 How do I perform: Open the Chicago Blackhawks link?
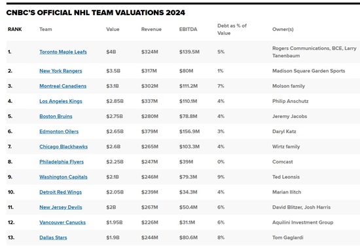[63, 146]
